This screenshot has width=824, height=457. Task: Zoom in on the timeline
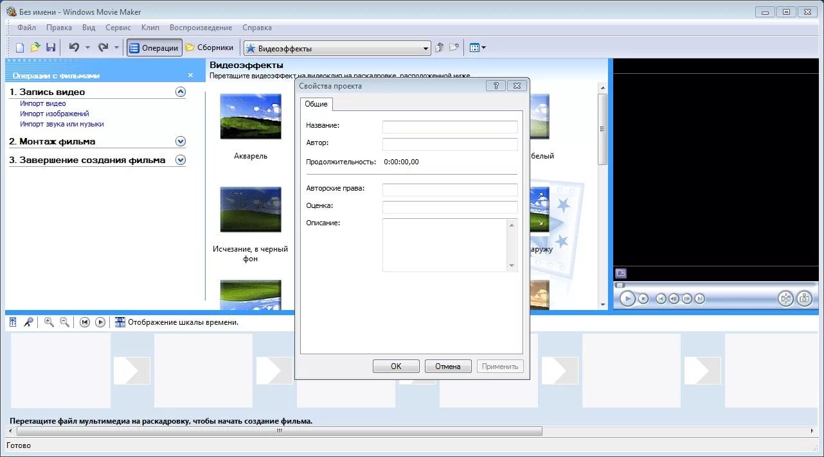pos(49,322)
